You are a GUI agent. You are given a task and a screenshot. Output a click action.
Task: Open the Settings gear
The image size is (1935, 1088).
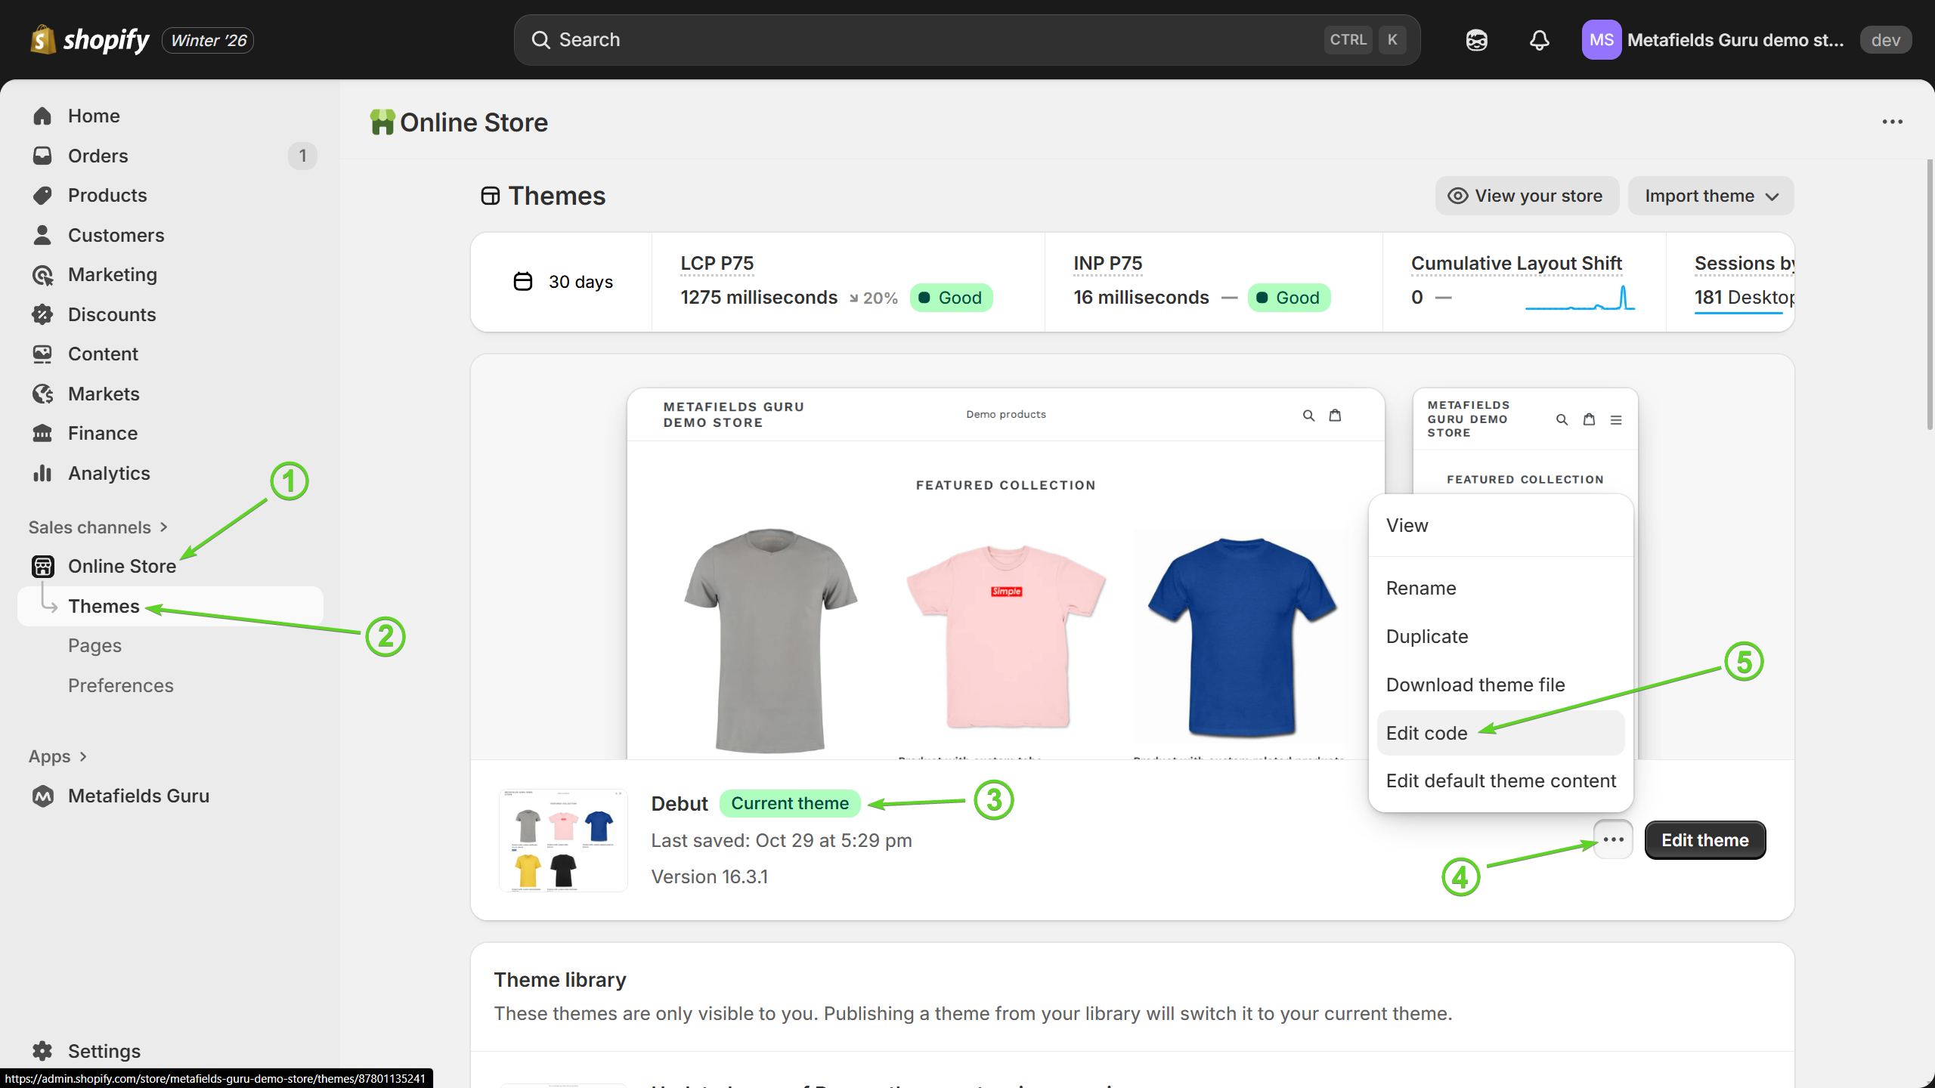click(104, 1050)
